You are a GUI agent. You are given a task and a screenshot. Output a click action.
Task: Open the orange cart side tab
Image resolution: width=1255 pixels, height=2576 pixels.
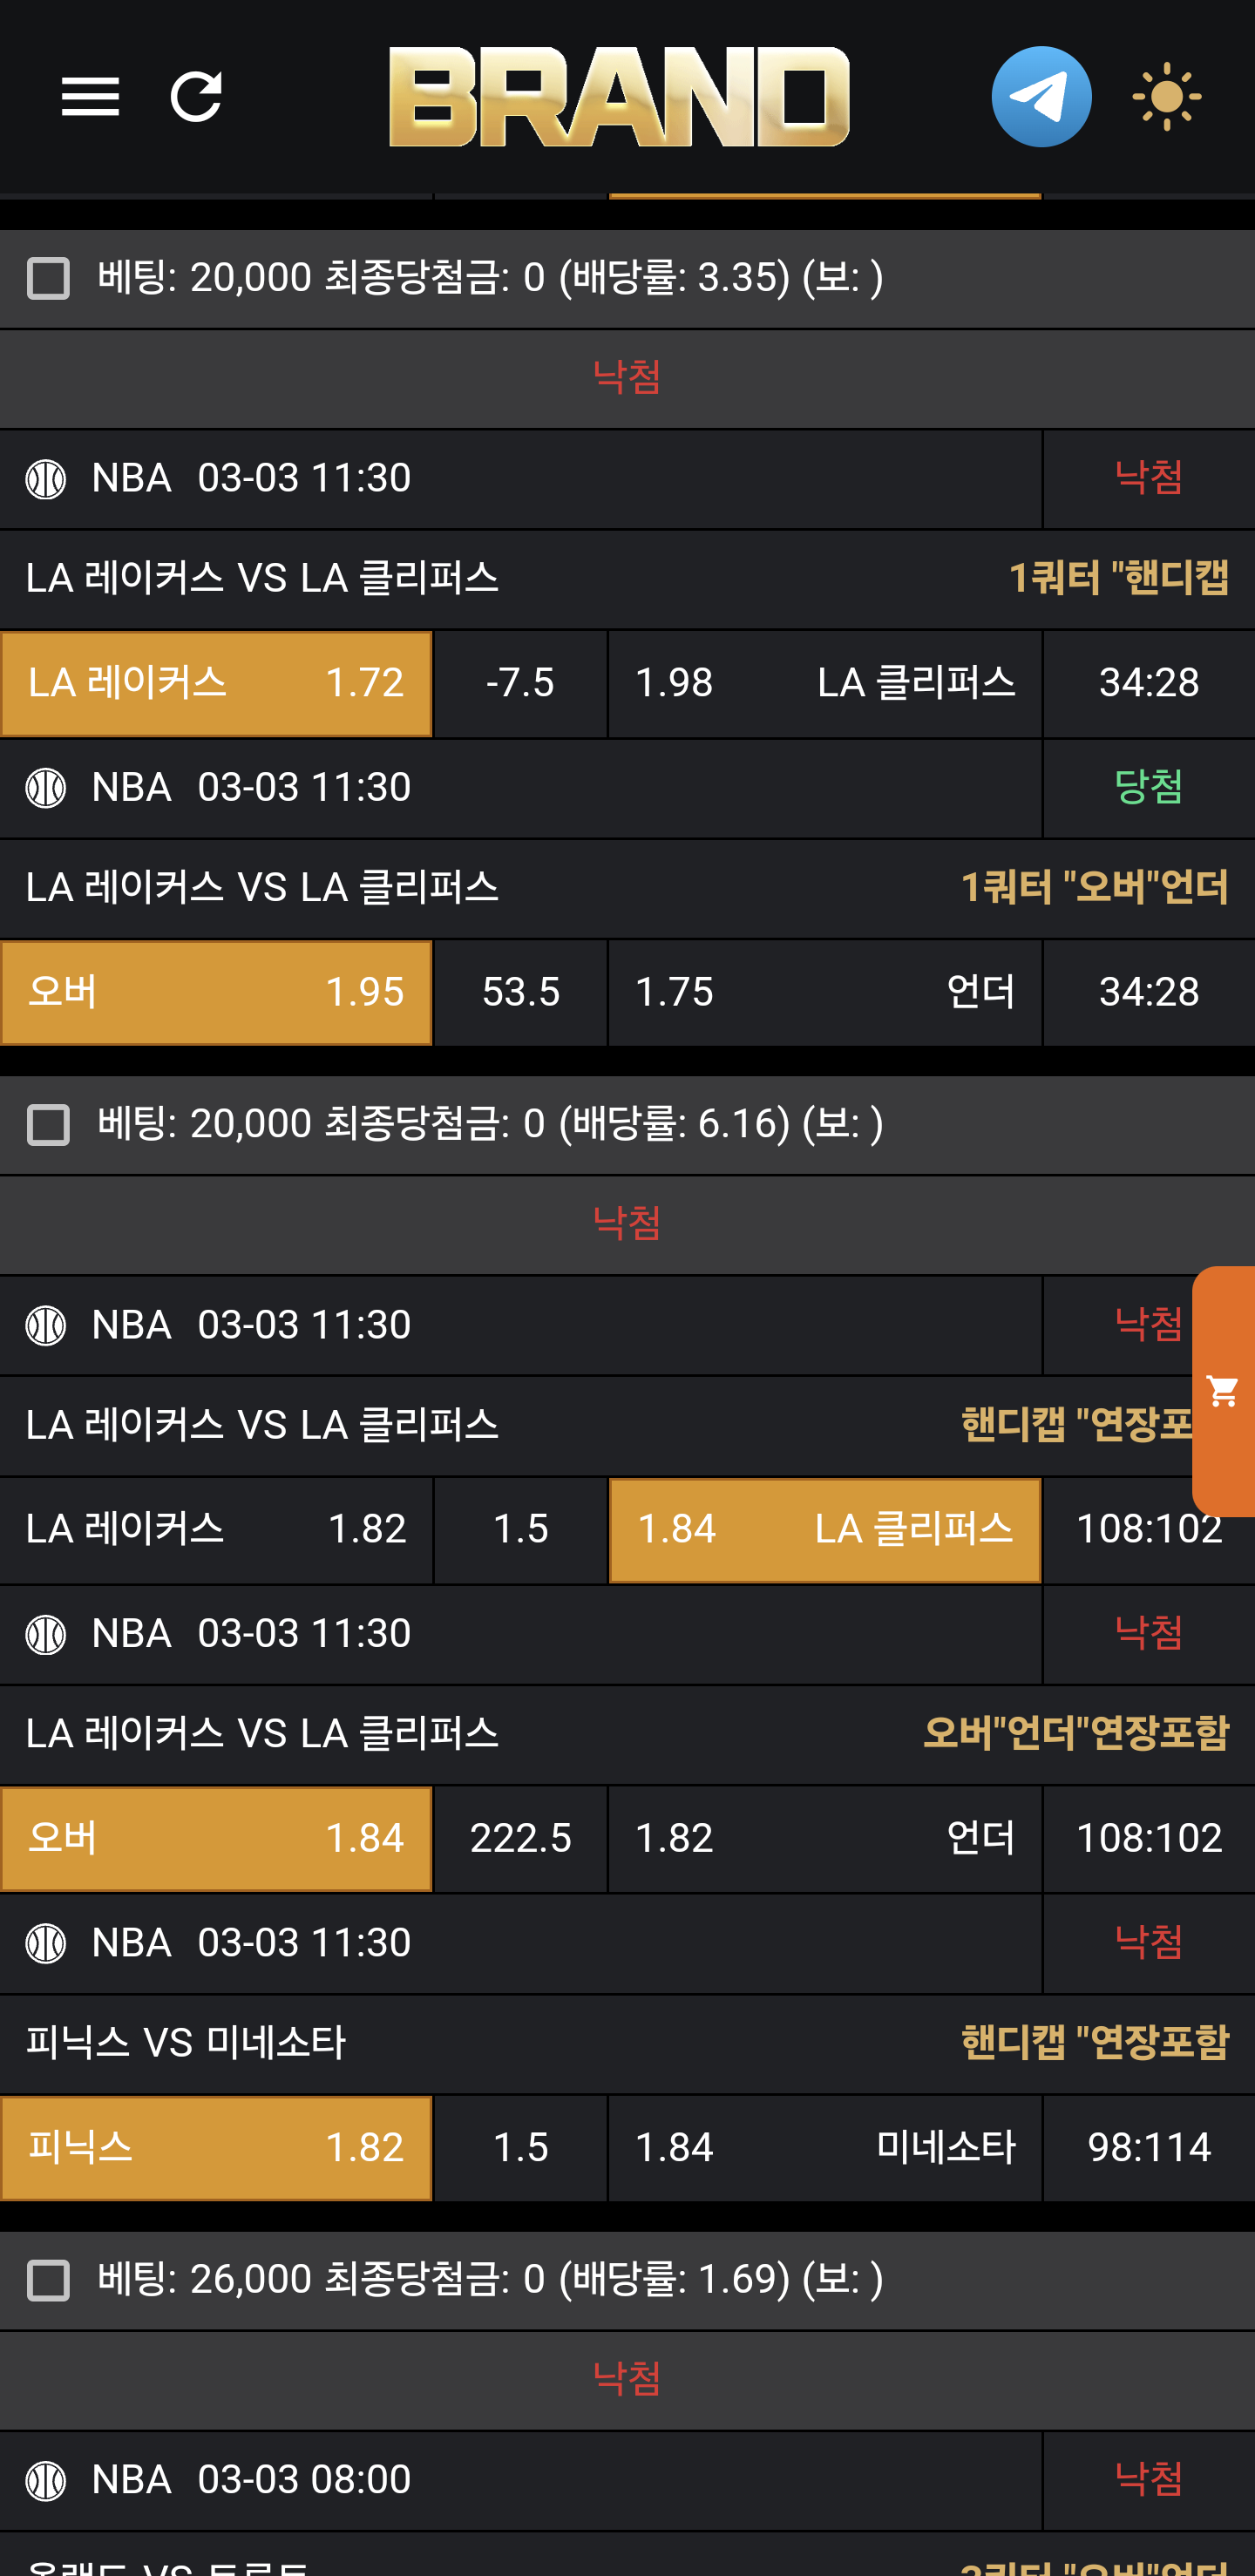1223,1390
